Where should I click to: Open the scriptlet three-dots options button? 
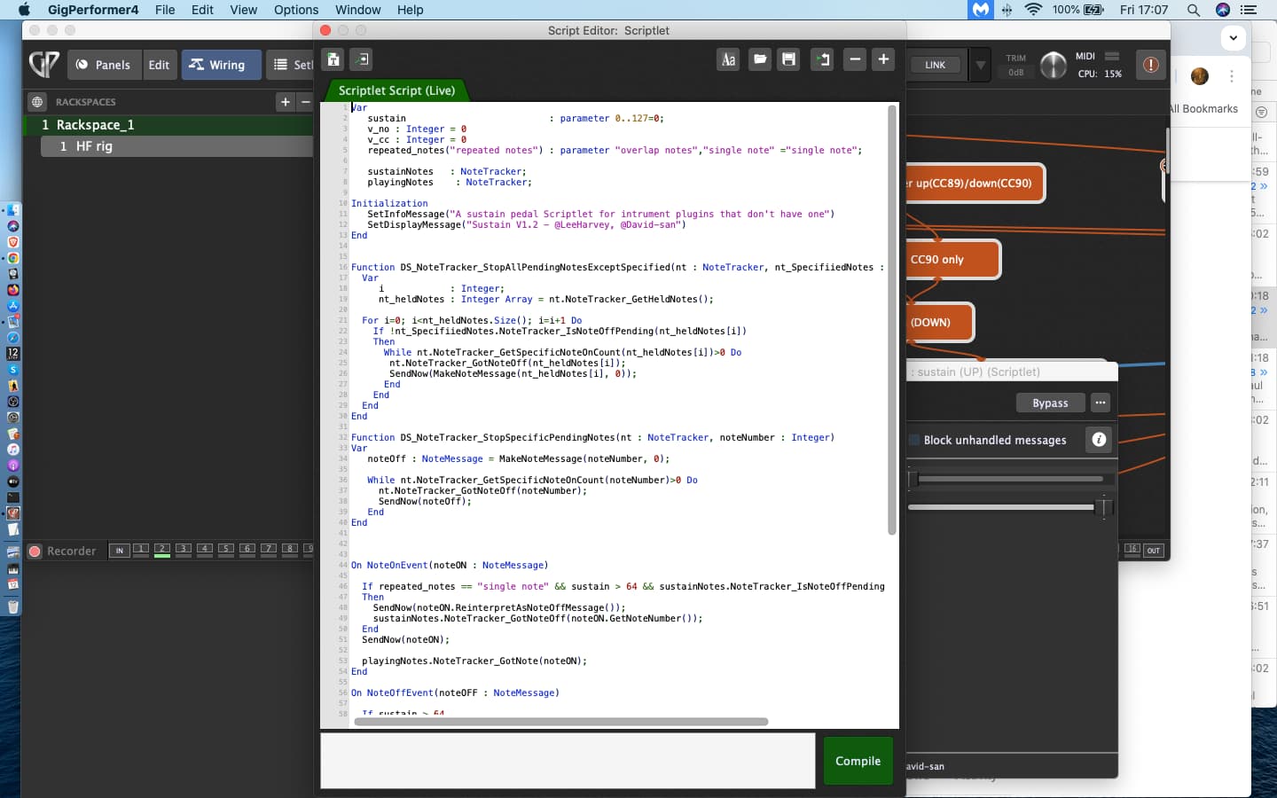(x=1101, y=403)
